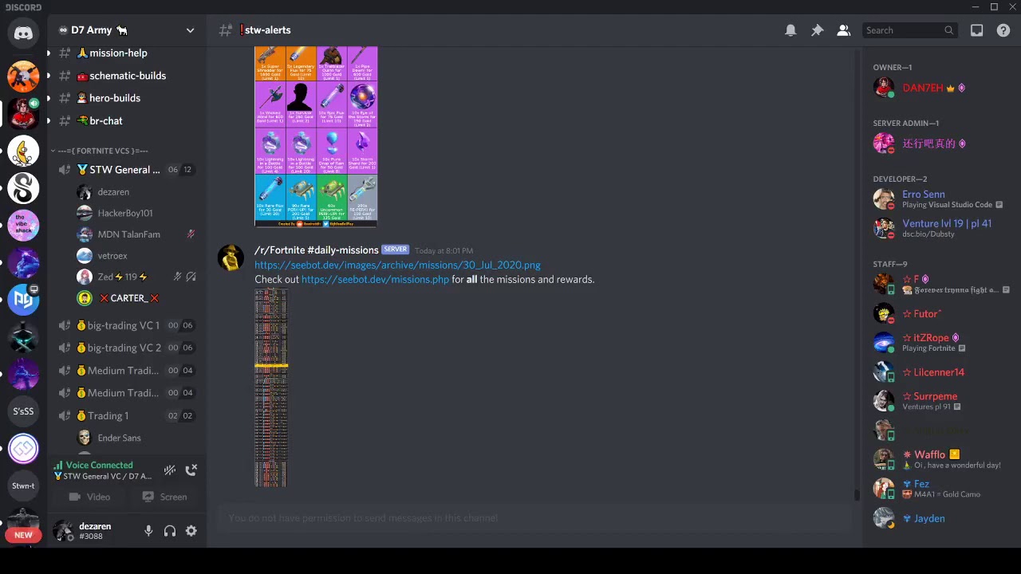The image size is (1021, 574).
Task: Open dezaren user avatar panel
Action: 62,531
